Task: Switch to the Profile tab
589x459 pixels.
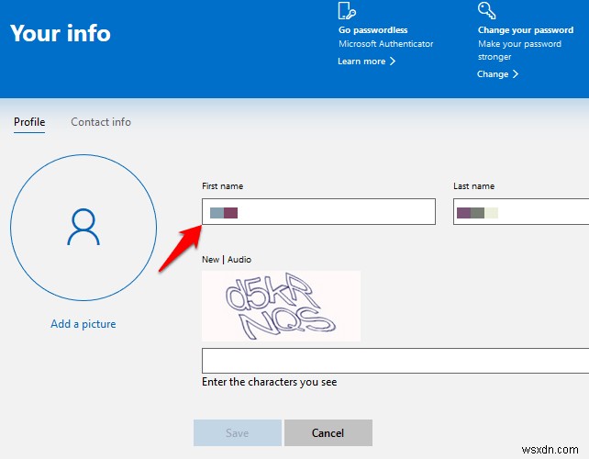Action: (29, 122)
